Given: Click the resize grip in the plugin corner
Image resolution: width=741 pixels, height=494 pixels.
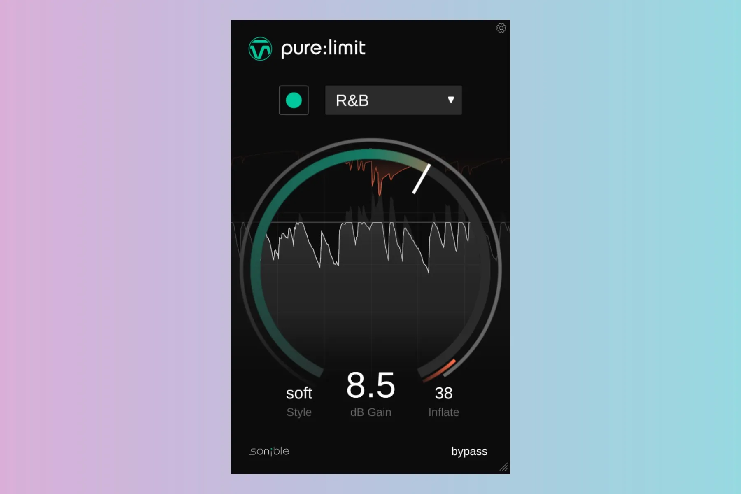Looking at the screenshot, I should pos(504,467).
